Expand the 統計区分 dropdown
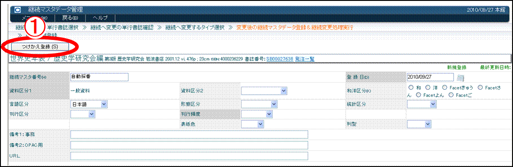This screenshot has width=513, height=167. click(422, 104)
